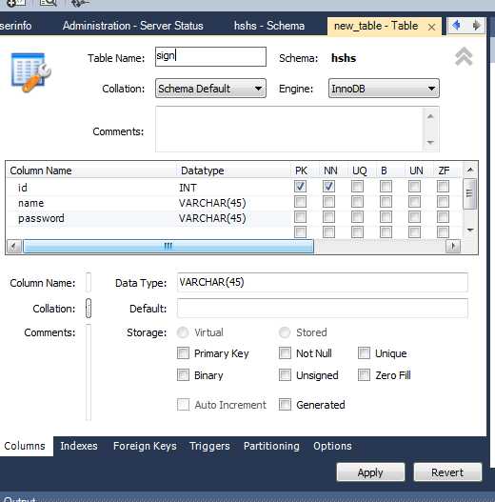The width and height of the screenshot is (495, 502).
Task: Close the new_table - Table tab
Action: (431, 28)
